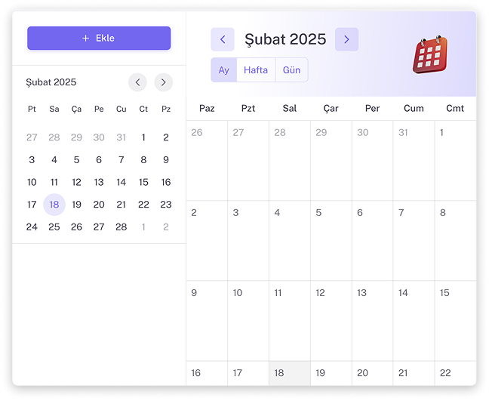This screenshot has width=489, height=401.
Task: Click greyed day 31 in mini calendar
Action: [121, 137]
